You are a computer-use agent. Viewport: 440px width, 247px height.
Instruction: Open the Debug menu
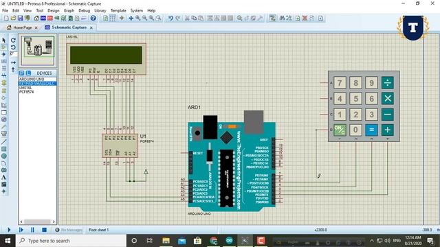(84, 11)
